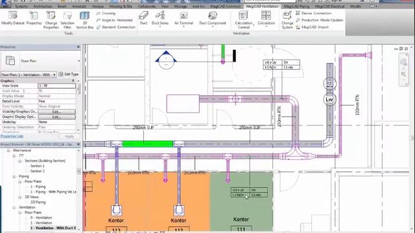Switch to the Architecture ribbon tab
Viewport: 415px width, 233px height.
click(43, 6)
